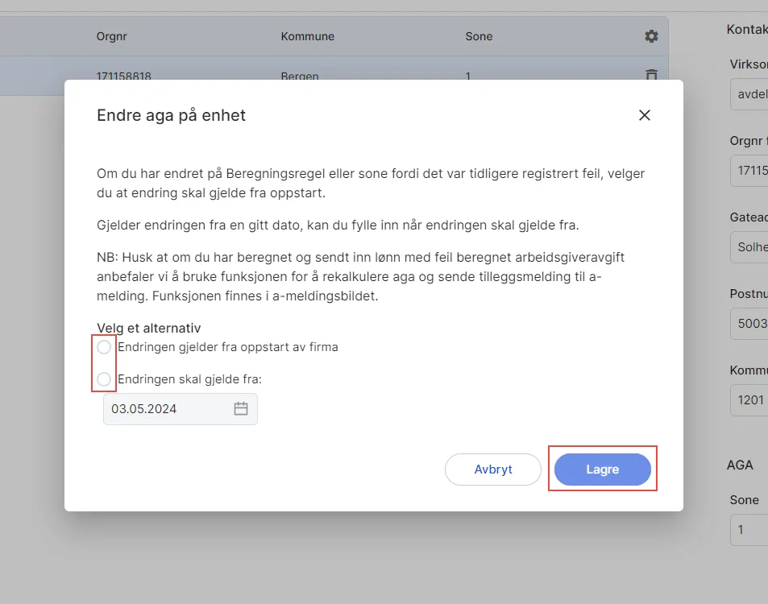Select Endringen skal gjelde fra option
This screenshot has height=604, width=768.
point(104,379)
